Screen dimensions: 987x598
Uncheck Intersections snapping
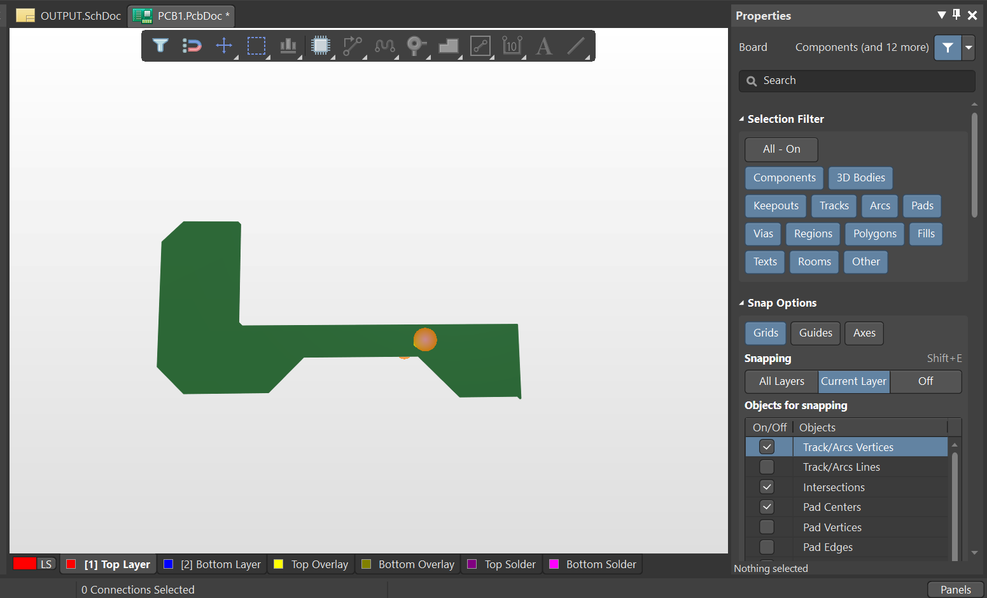pyautogui.click(x=767, y=487)
